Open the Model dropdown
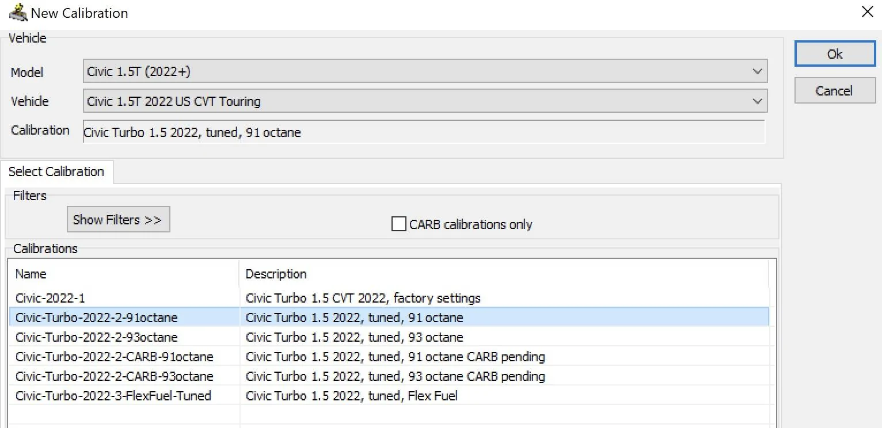The width and height of the screenshot is (882, 428). click(425, 72)
